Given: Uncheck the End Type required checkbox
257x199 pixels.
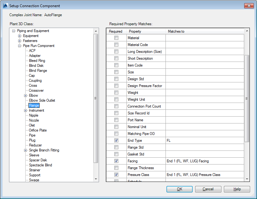Looking at the screenshot, I should click(x=116, y=141).
